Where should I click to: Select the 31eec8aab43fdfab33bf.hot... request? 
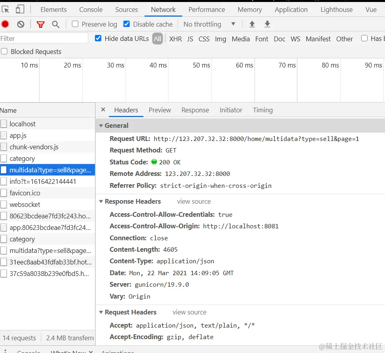(x=48, y=262)
